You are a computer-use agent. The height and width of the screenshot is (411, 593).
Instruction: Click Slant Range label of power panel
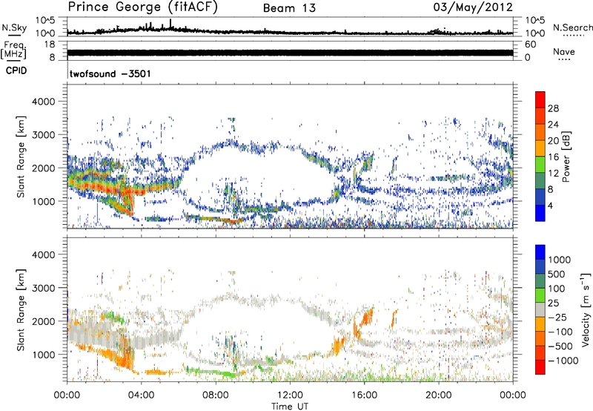click(21, 157)
